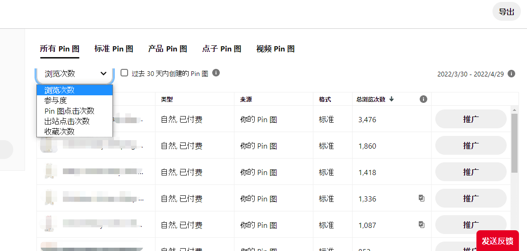Select Pin 图点击次数 from the dropdown list
This screenshot has height=251, width=527.
75,111
